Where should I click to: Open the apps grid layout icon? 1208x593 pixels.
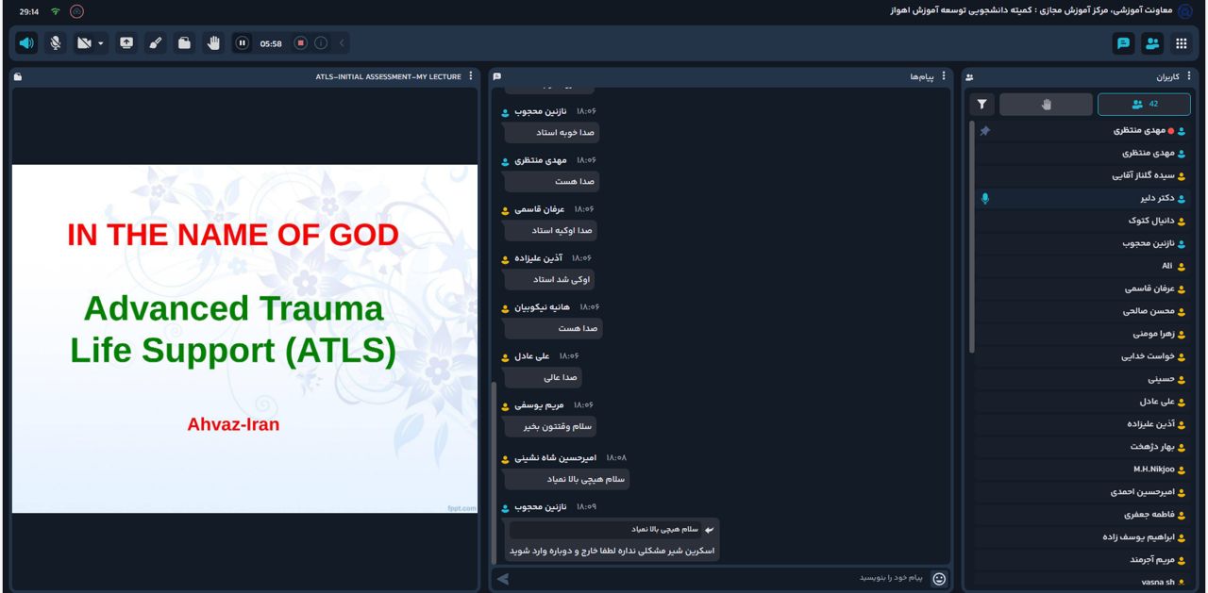pos(1181,43)
